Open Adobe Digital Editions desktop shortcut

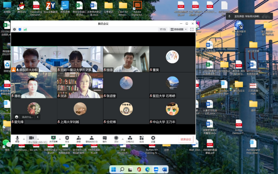point(137,8)
